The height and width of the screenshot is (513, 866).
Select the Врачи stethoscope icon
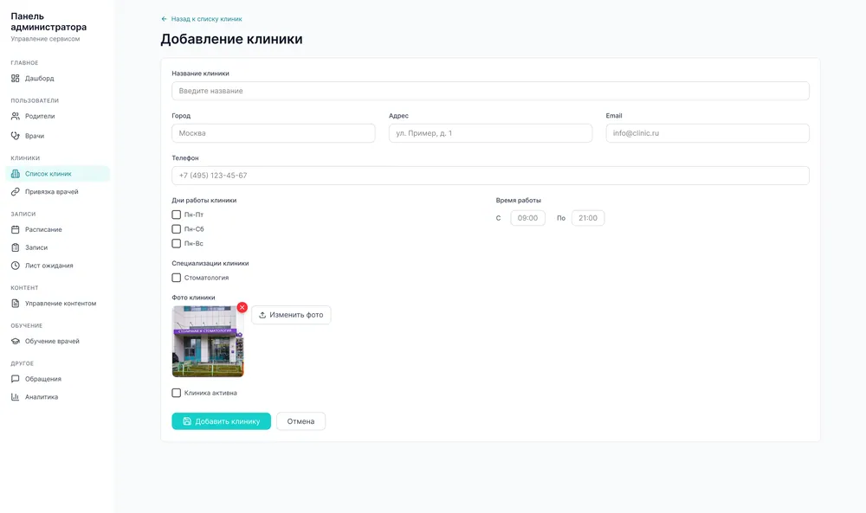pyautogui.click(x=16, y=136)
